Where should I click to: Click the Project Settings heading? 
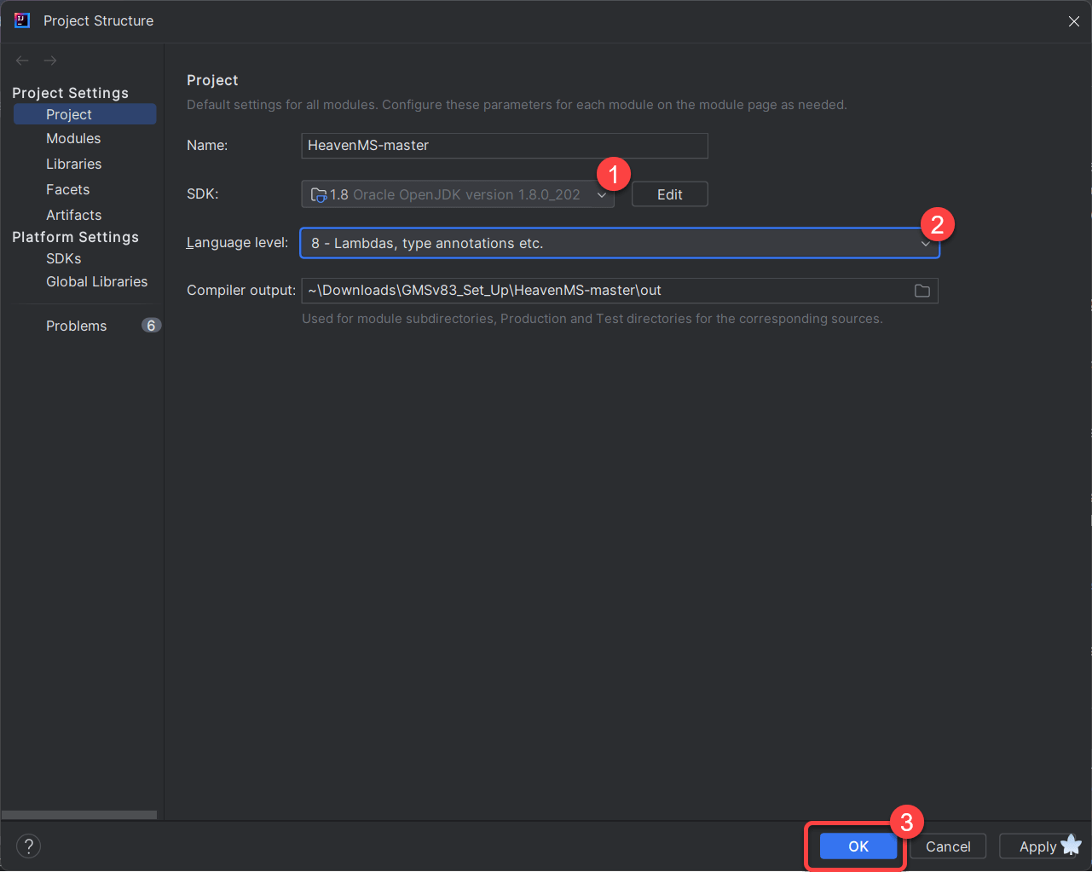(71, 93)
